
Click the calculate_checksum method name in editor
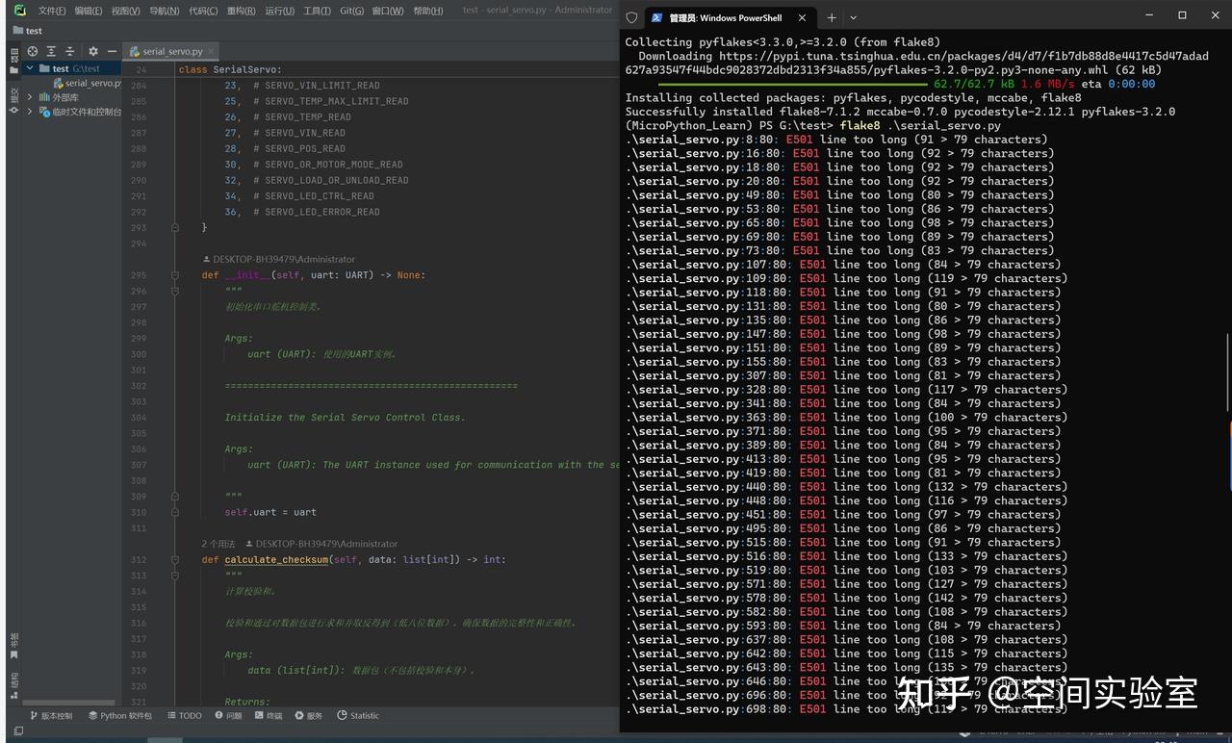(x=276, y=560)
